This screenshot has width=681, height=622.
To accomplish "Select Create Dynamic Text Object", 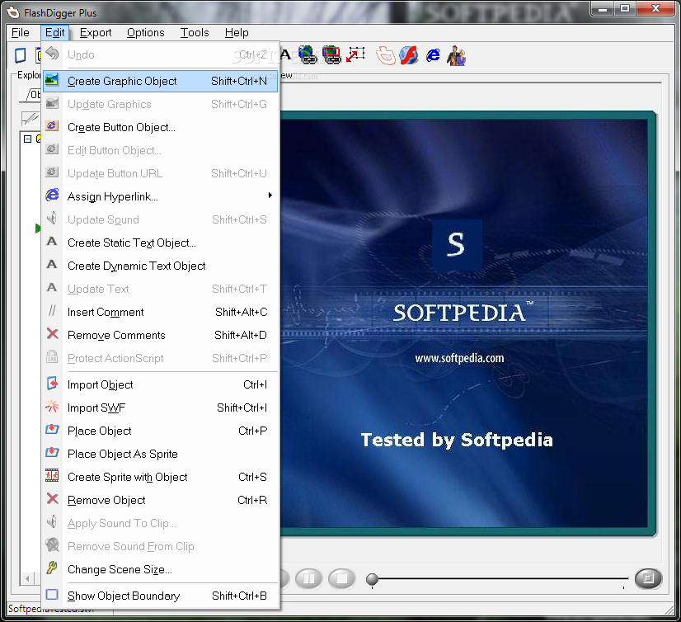I will pyautogui.click(x=160, y=266).
